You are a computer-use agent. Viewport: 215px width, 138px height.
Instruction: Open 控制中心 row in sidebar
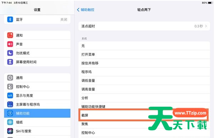click(37, 86)
